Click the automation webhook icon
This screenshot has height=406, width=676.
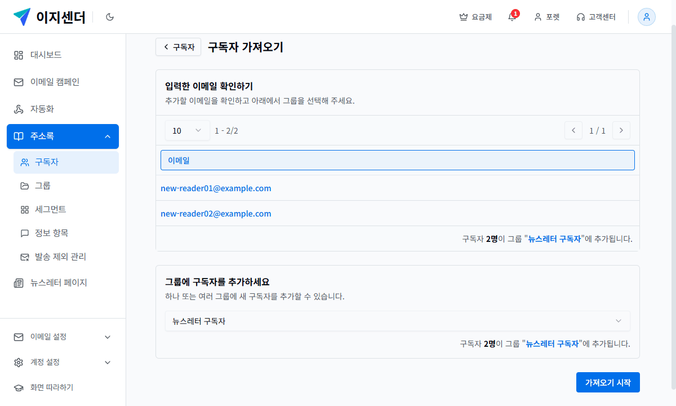(19, 109)
